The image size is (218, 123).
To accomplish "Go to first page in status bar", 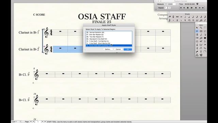I will 31,122.
